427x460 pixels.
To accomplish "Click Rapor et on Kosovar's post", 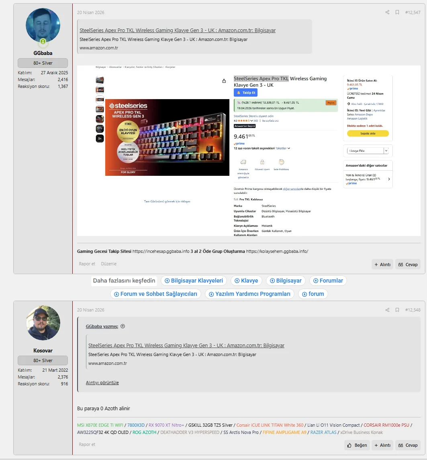I will (x=87, y=444).
